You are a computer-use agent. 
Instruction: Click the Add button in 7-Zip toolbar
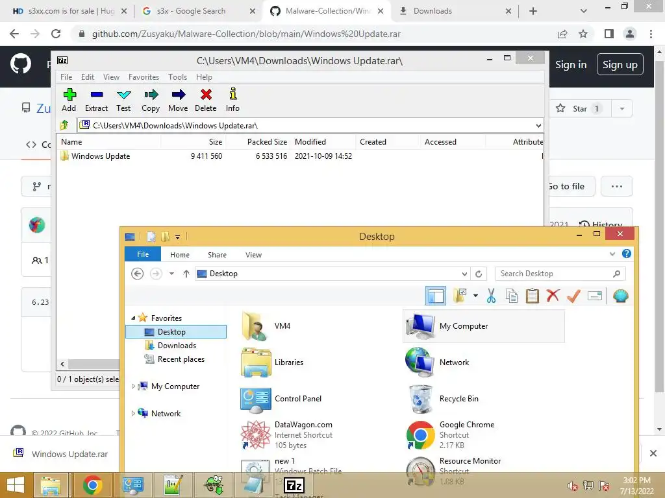(69, 100)
